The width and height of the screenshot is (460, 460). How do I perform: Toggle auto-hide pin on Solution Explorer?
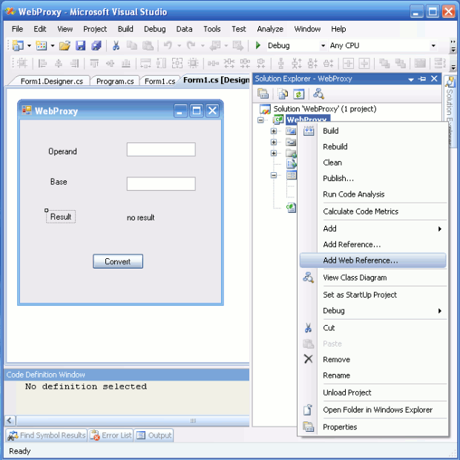[422, 79]
